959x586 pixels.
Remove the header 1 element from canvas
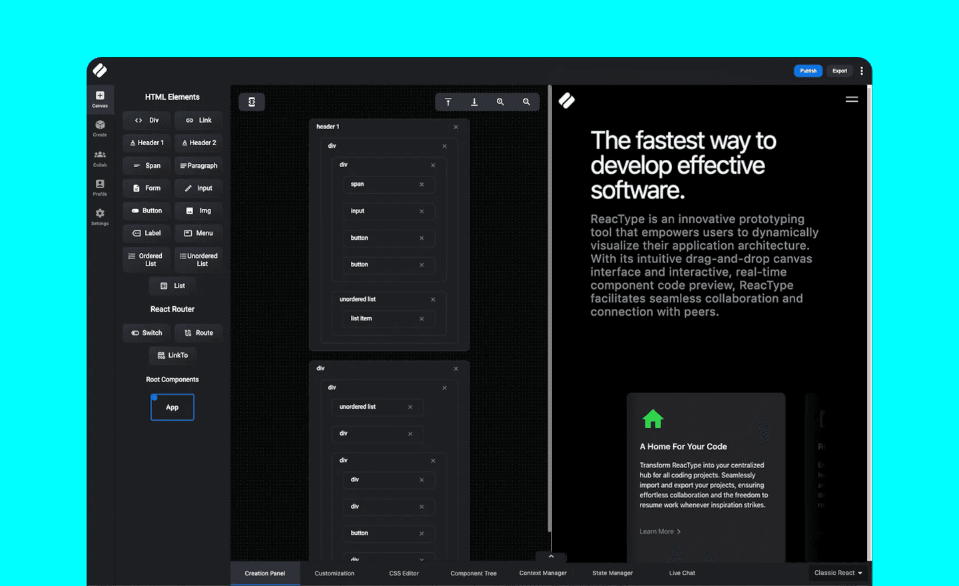coord(456,127)
